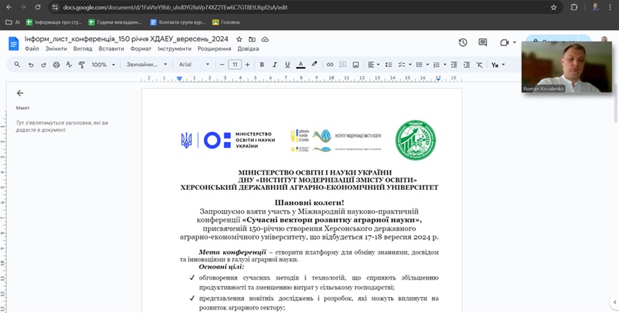Redo the last action

43,65
